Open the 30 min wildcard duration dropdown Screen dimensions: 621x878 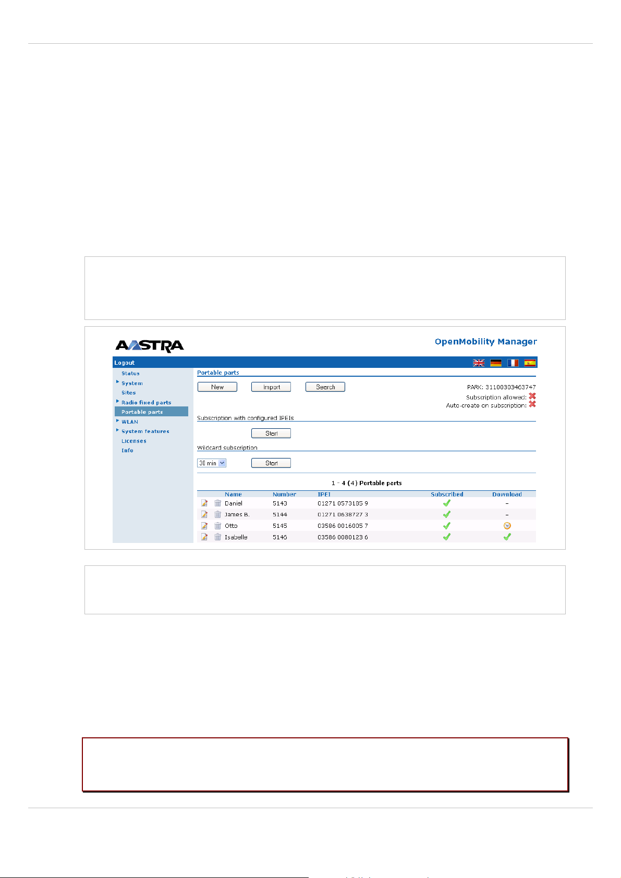[212, 463]
